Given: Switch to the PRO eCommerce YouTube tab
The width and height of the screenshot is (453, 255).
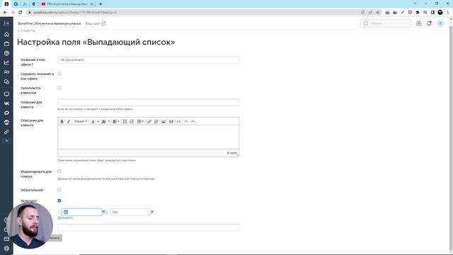Looking at the screenshot, I should point(67,4).
